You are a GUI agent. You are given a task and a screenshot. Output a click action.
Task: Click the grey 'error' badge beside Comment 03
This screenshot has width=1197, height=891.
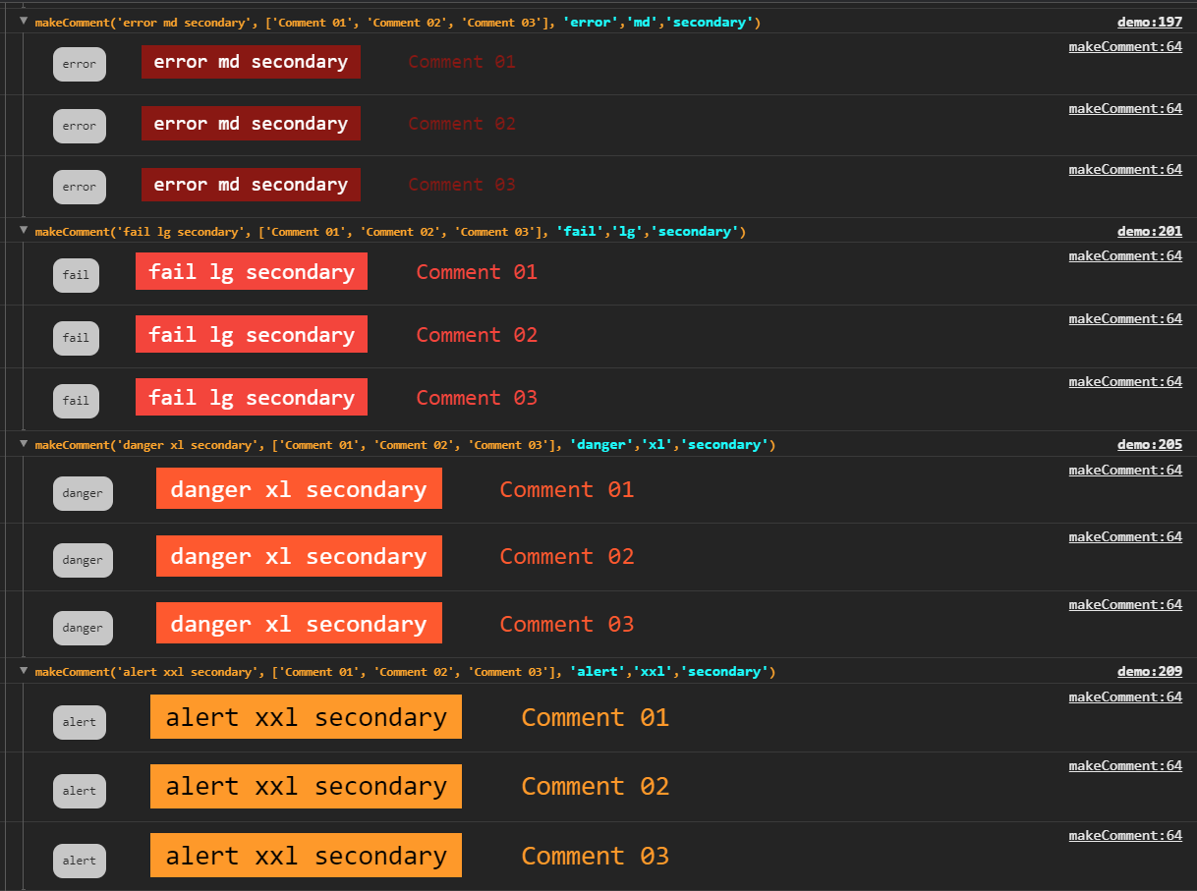pos(80,187)
